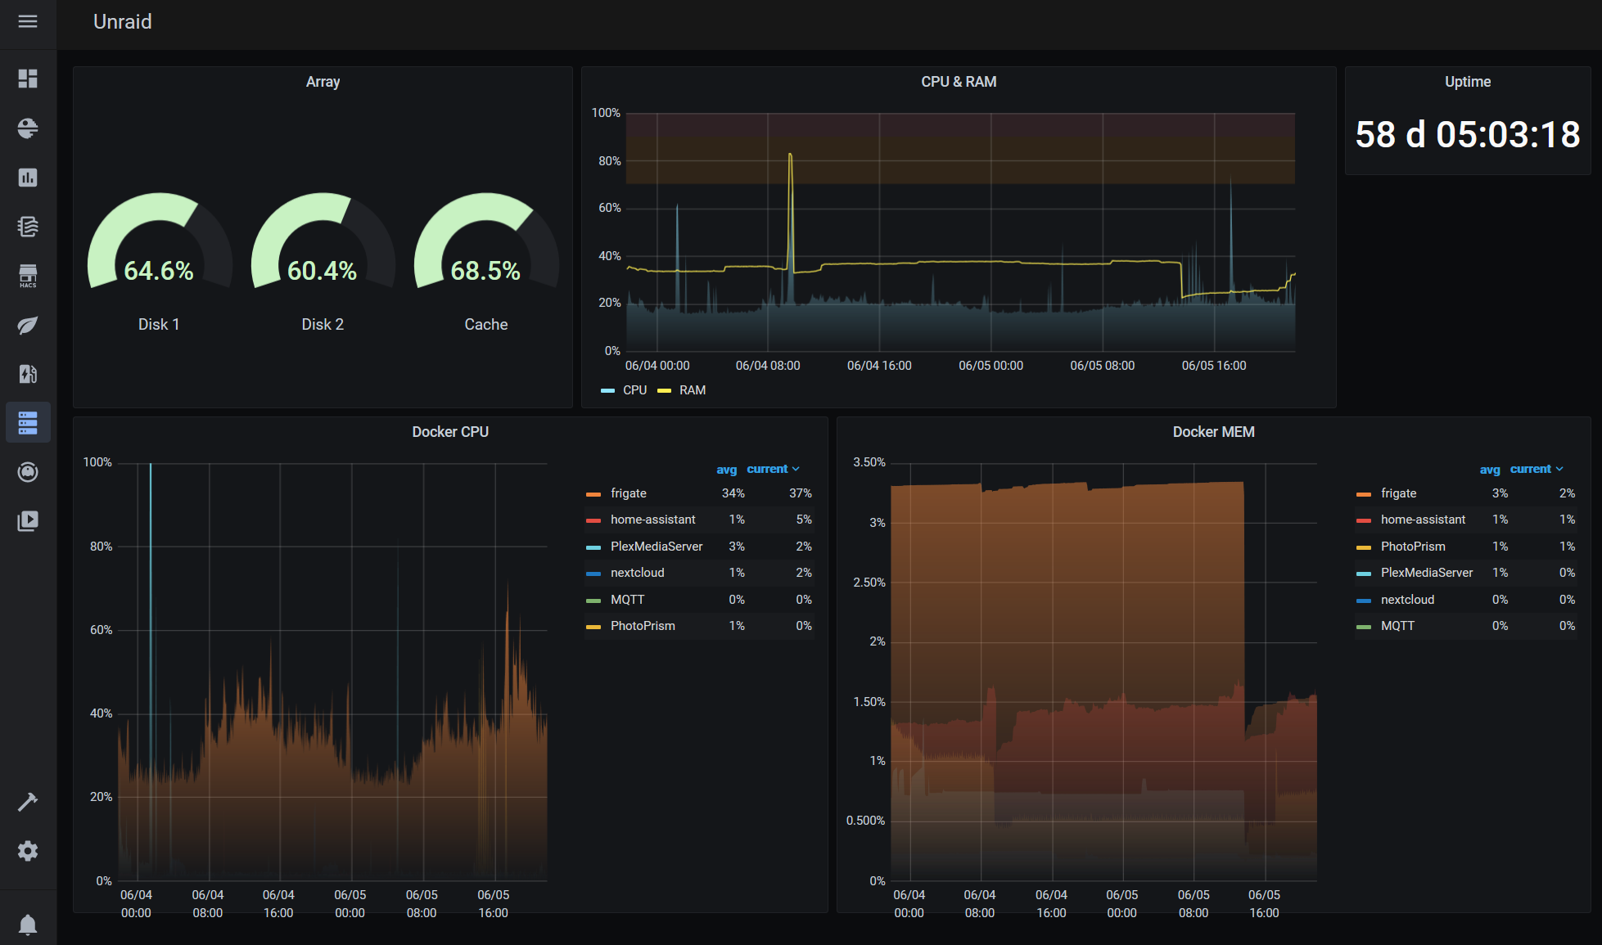
Task: Open the dashboard overview sidebar icon
Action: (28, 79)
